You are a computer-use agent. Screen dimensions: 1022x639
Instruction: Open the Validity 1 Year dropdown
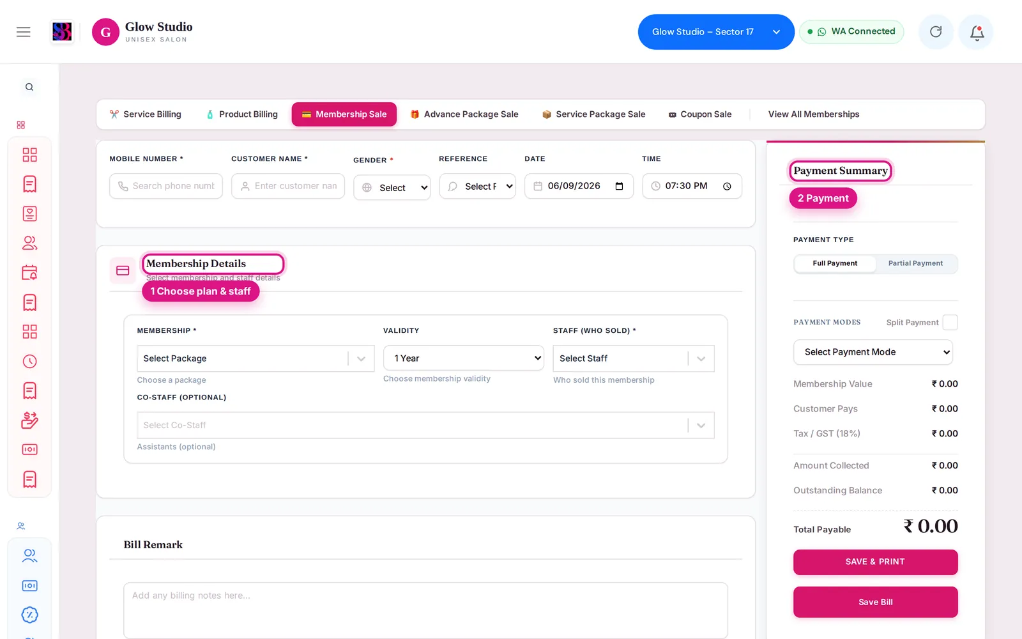pos(464,358)
